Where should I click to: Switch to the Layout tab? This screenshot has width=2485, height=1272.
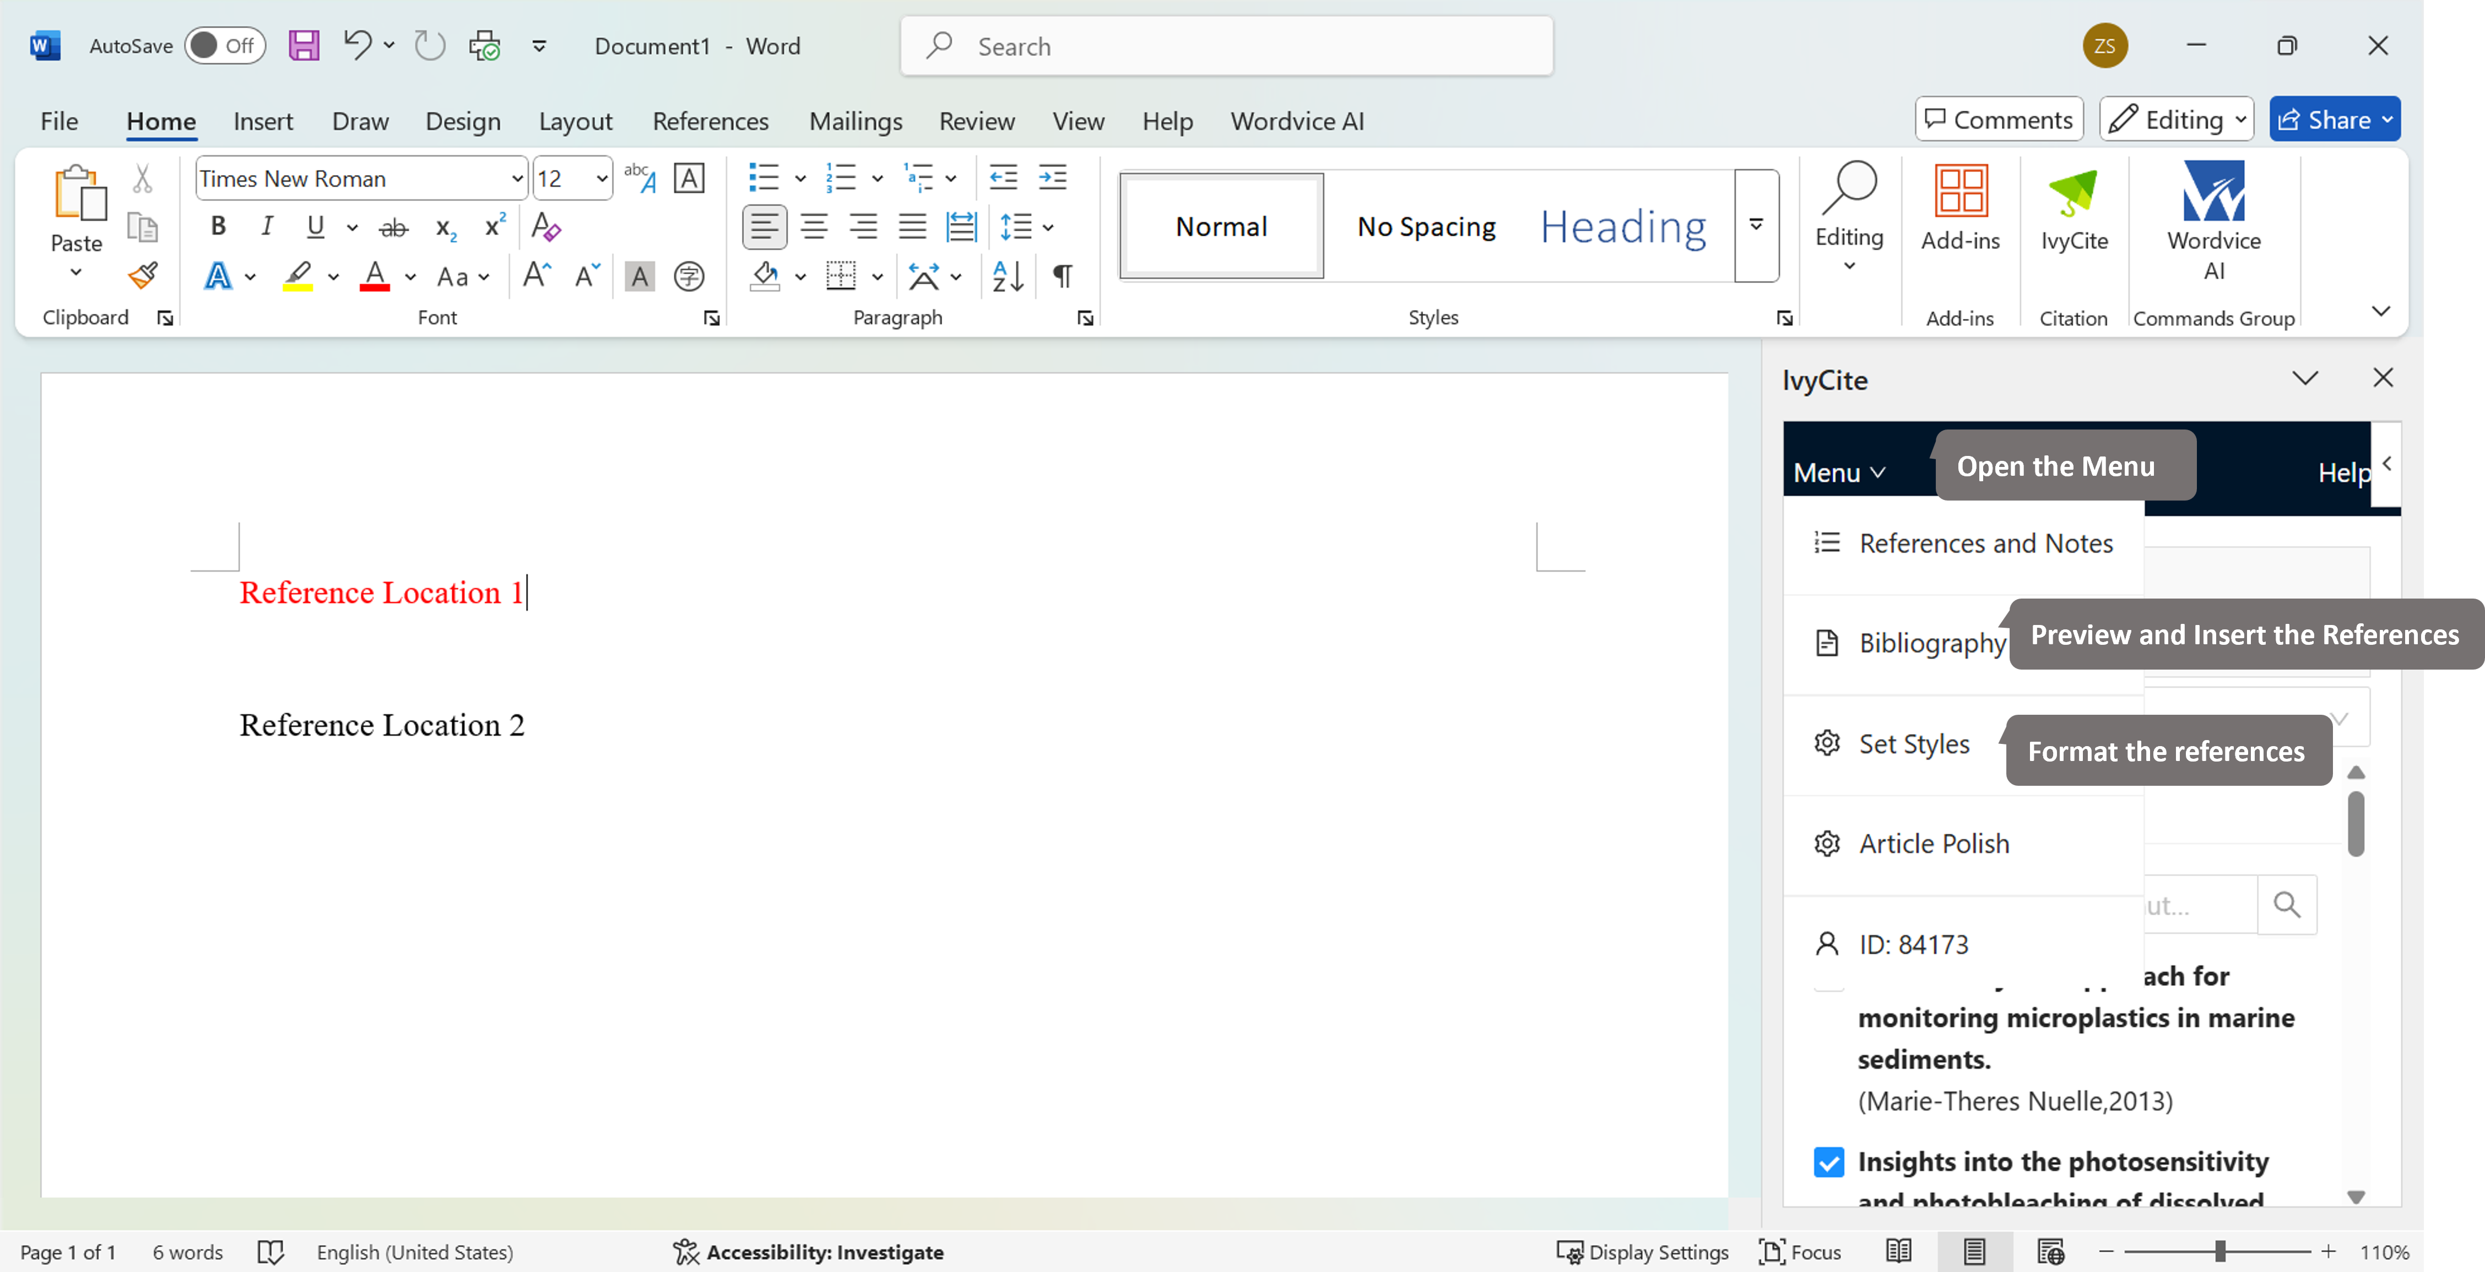tap(575, 121)
